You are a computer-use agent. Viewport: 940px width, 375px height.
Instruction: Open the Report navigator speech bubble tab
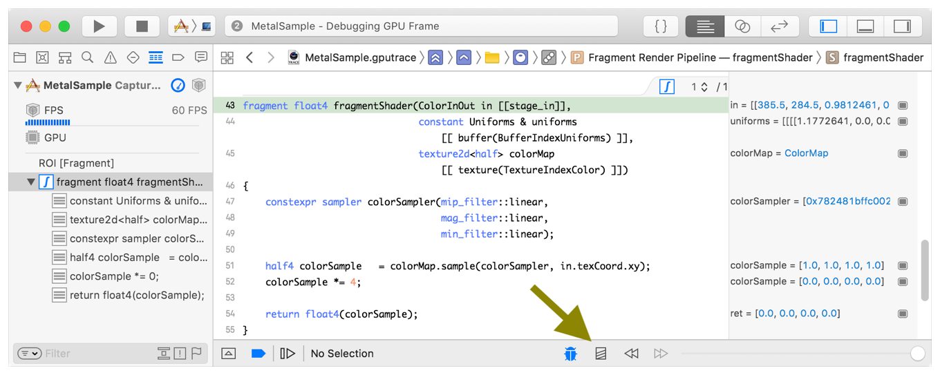[x=201, y=57]
